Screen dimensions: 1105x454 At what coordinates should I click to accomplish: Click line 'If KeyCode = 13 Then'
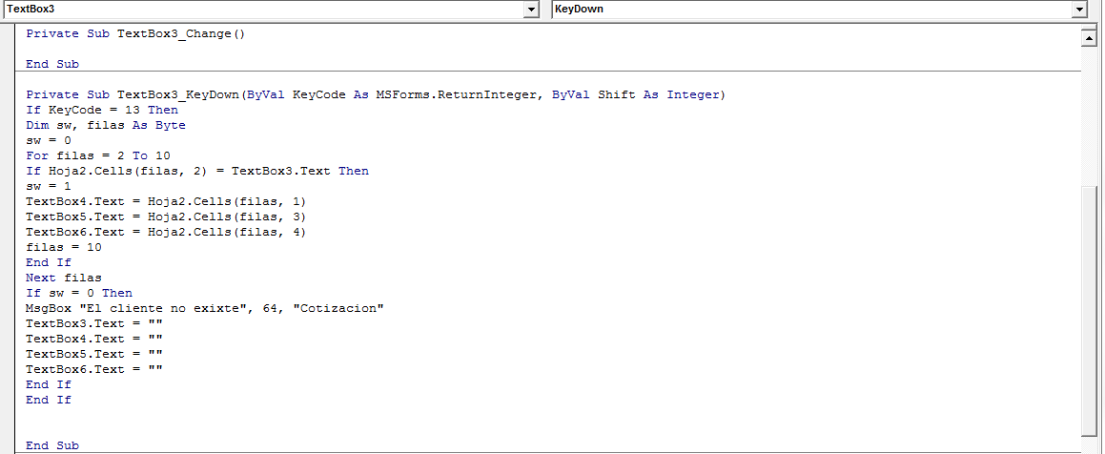click(x=102, y=110)
